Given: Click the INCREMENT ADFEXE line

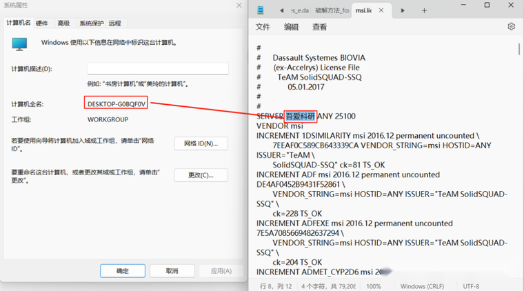Looking at the screenshot, I should [x=354, y=223].
